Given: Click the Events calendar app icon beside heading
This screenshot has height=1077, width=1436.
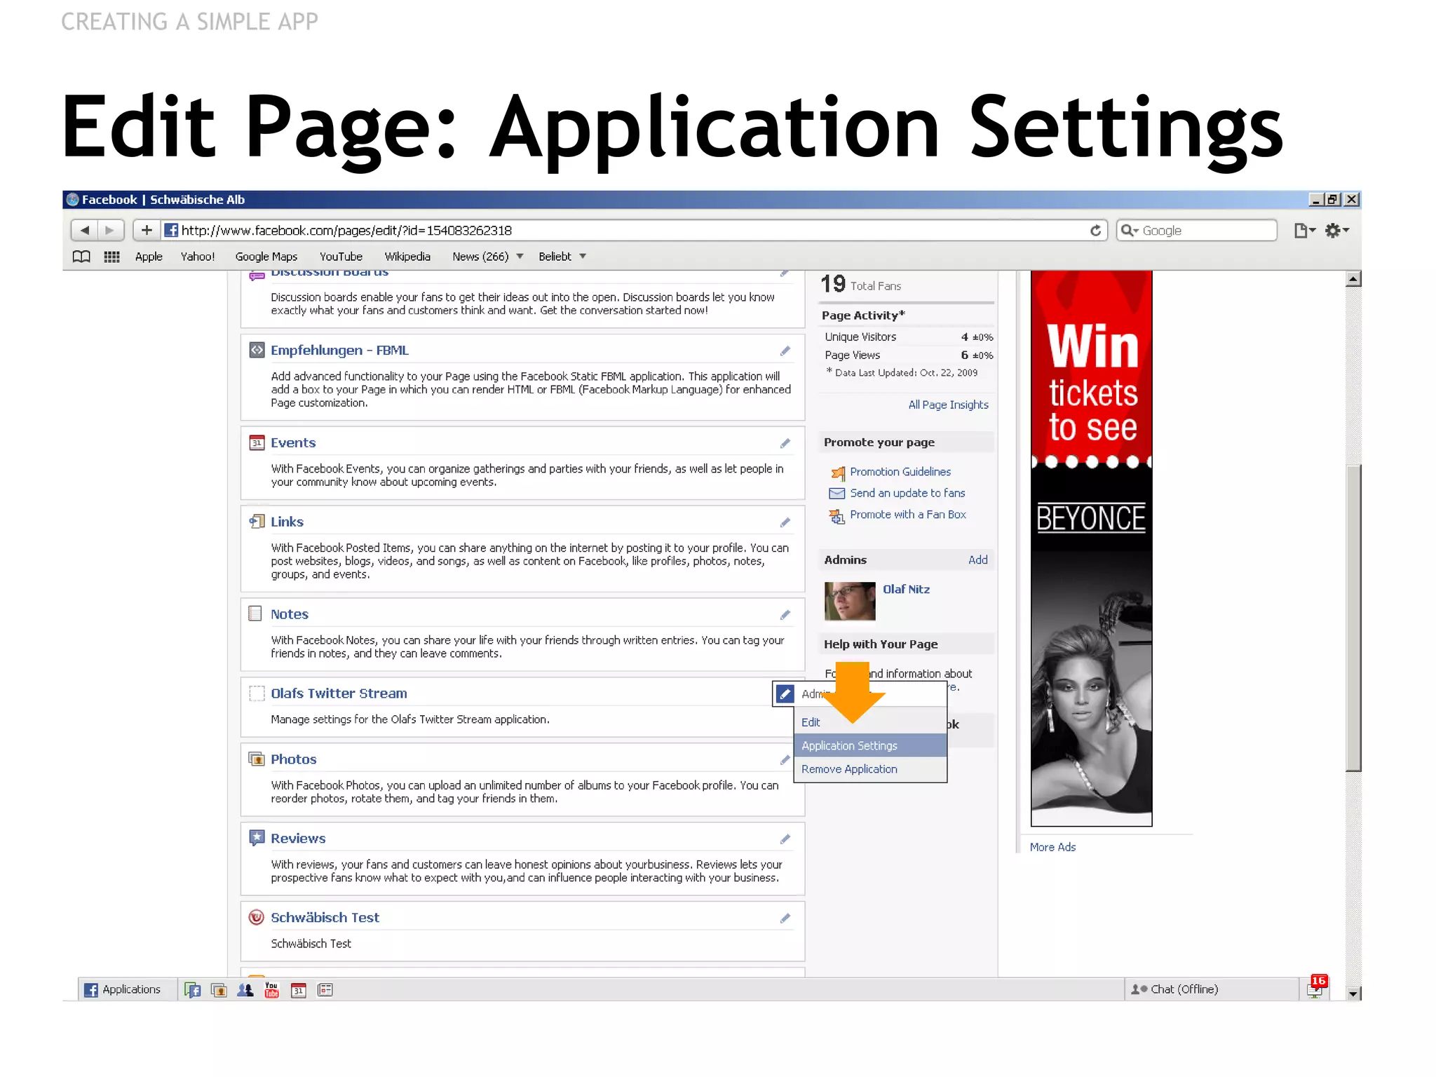Looking at the screenshot, I should pyautogui.click(x=257, y=442).
